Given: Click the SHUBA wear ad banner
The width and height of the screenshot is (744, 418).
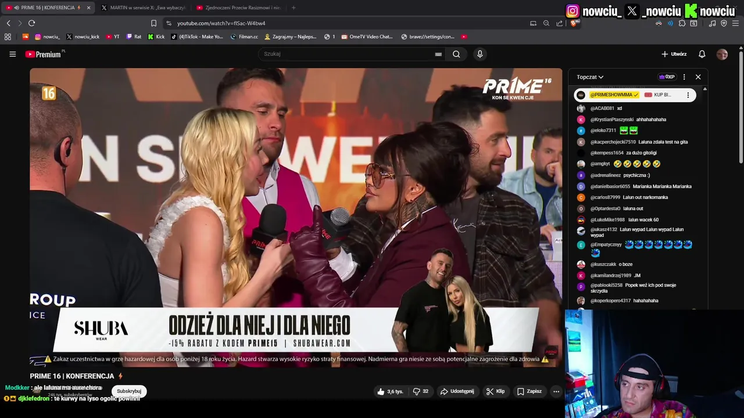Looking at the screenshot, I should (x=296, y=329).
